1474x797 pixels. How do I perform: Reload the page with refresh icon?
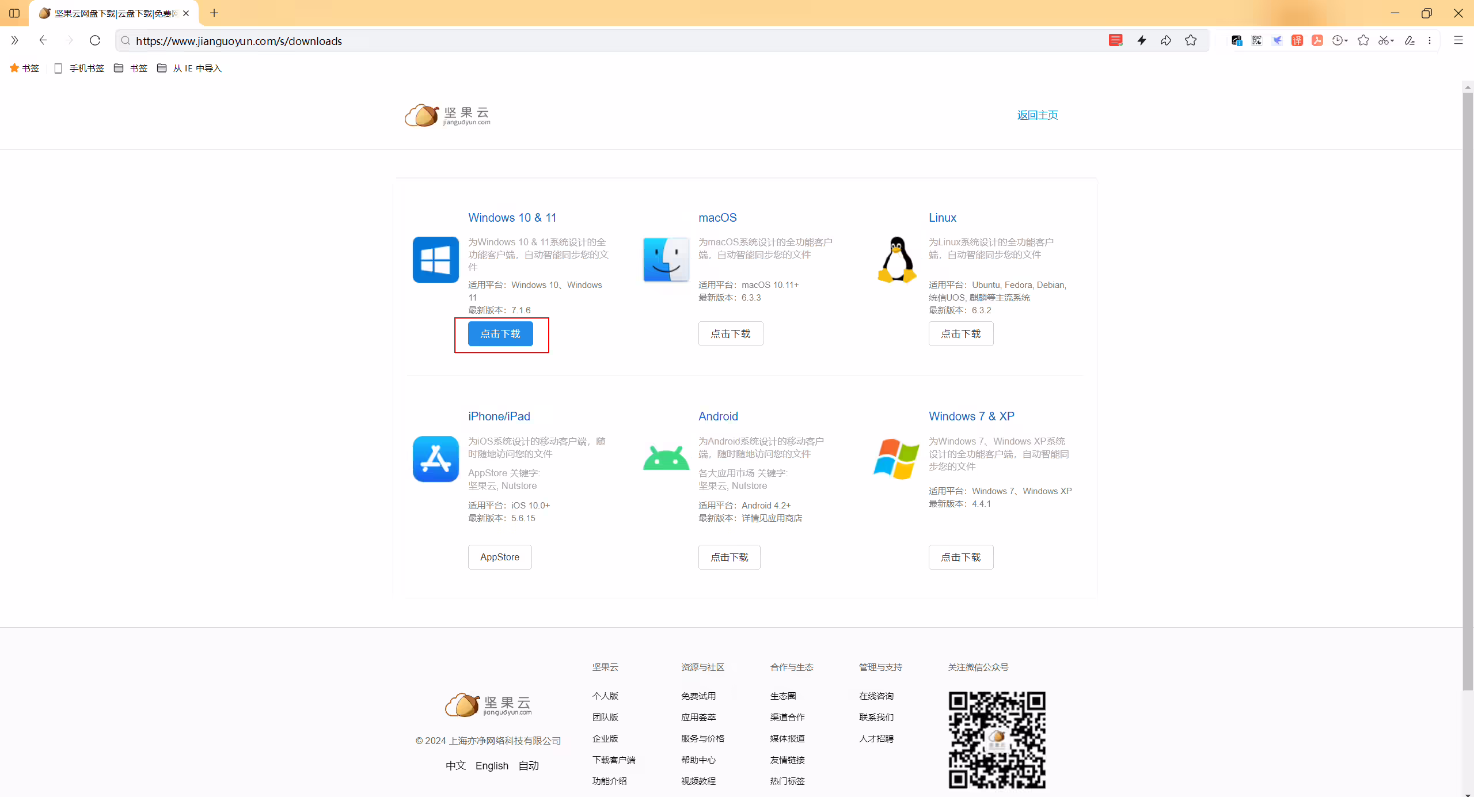click(x=95, y=40)
